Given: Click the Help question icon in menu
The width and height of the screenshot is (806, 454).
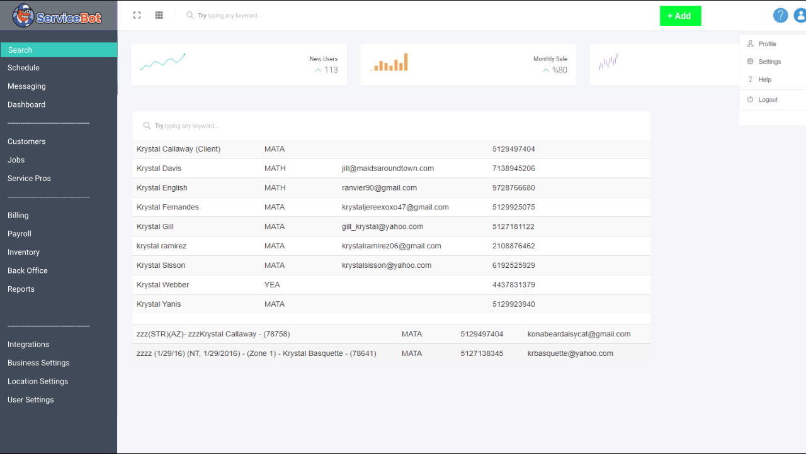Looking at the screenshot, I should point(750,79).
